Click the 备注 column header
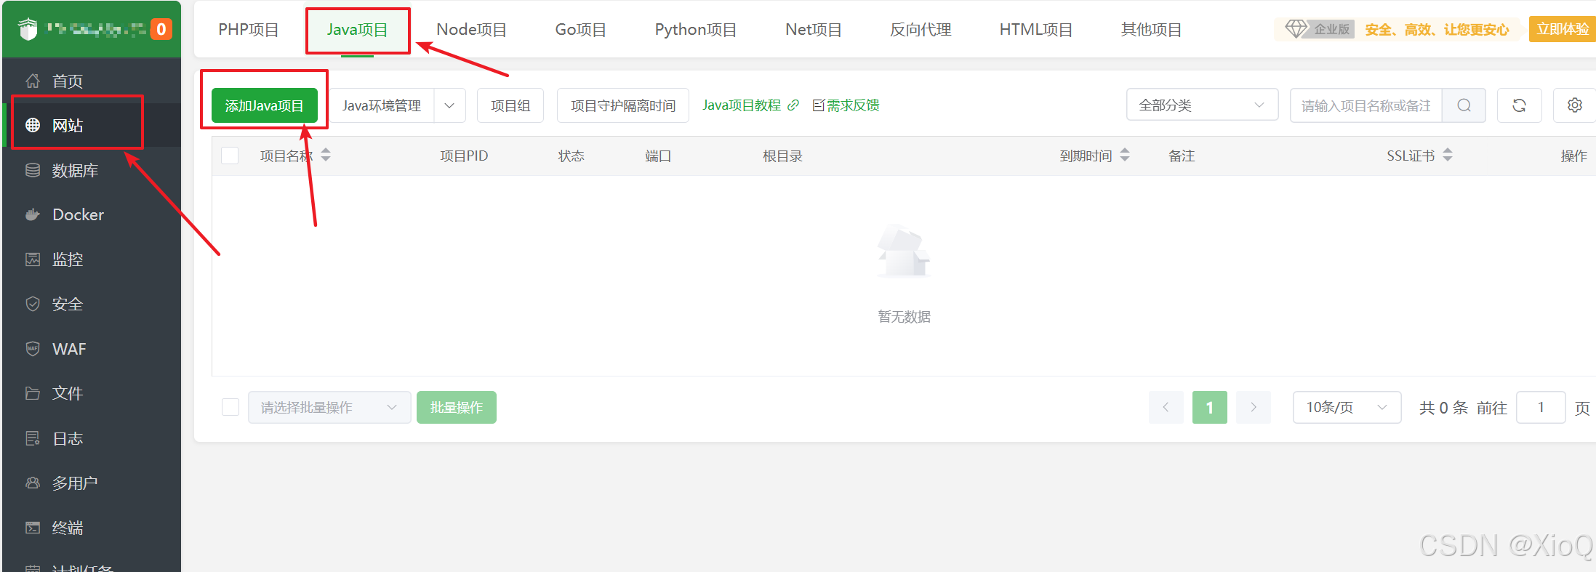This screenshot has height=572, width=1596. [1182, 156]
